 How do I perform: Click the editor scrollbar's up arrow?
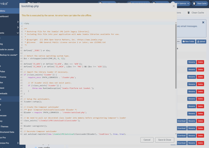click(x=176, y=23)
